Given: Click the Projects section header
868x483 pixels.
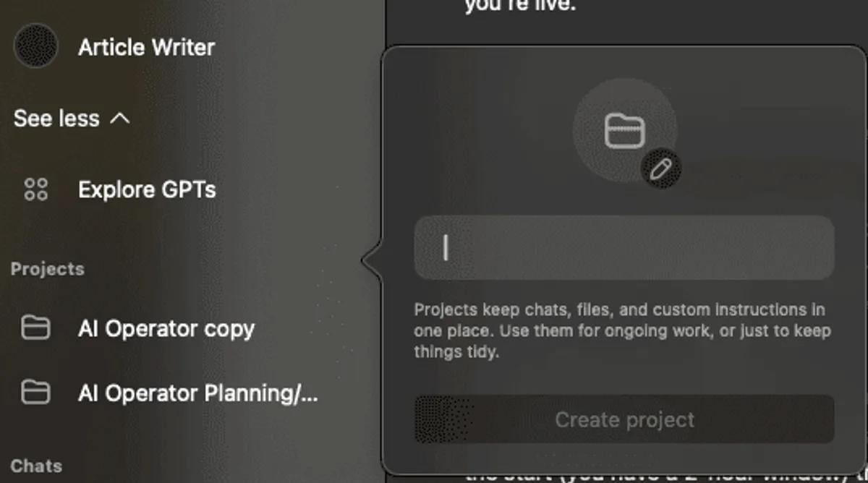Looking at the screenshot, I should 48,269.
